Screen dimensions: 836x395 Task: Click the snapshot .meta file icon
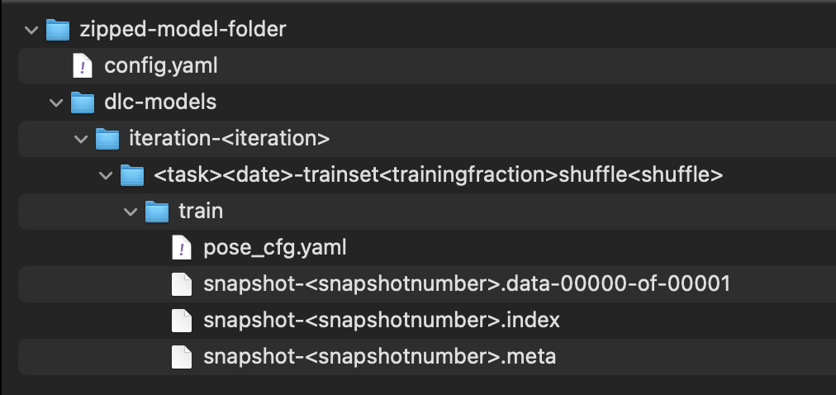coord(182,357)
